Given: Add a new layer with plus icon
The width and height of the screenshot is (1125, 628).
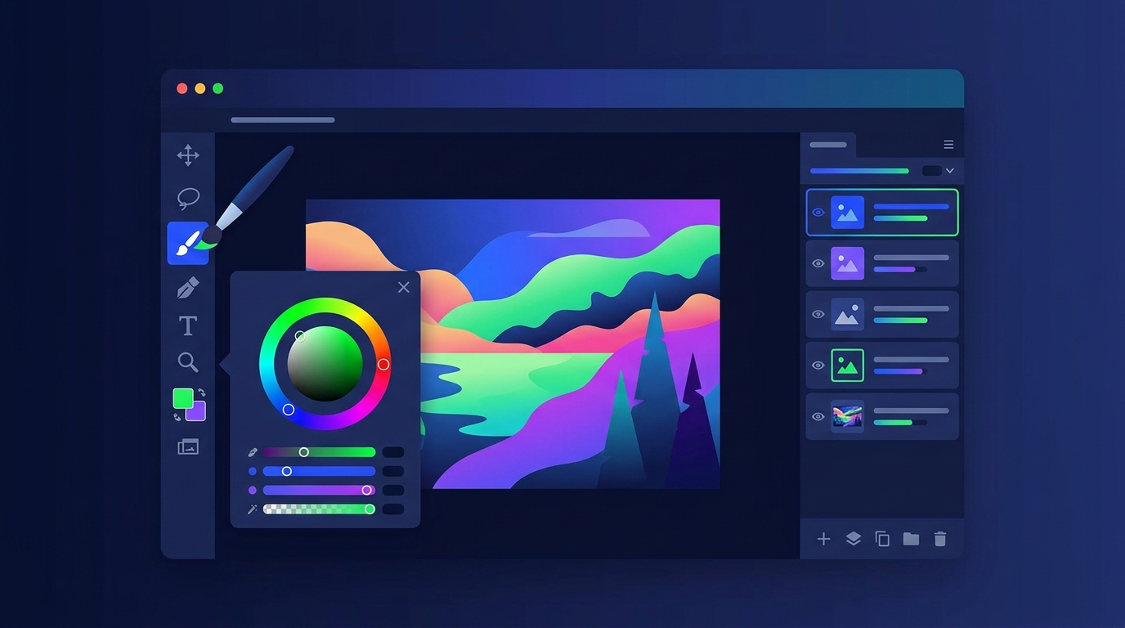Looking at the screenshot, I should point(824,539).
